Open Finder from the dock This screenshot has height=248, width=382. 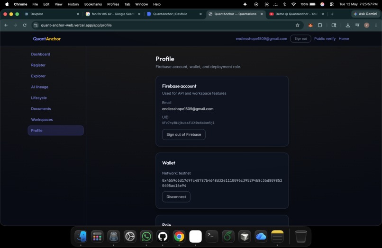point(81,236)
